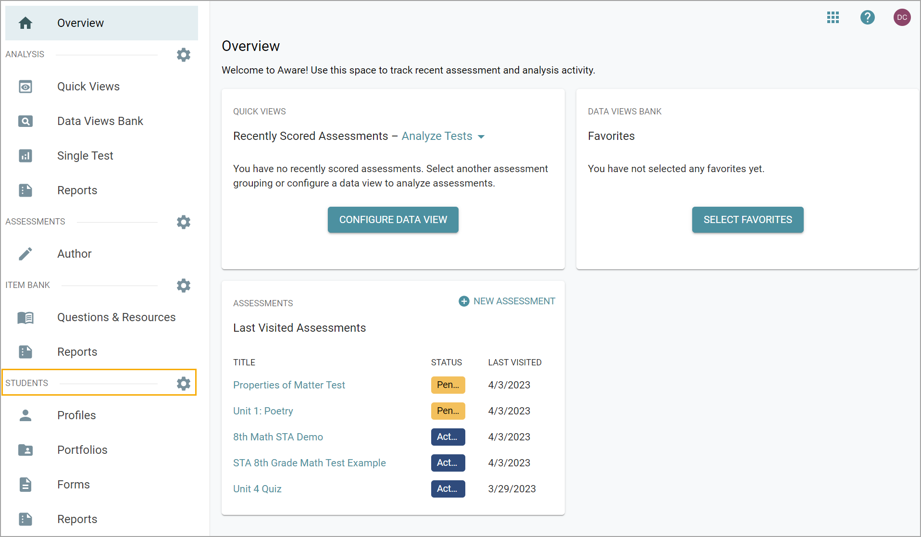Click the Pending status badge for Unit 1: Poetry
This screenshot has height=537, width=921.
448,411
